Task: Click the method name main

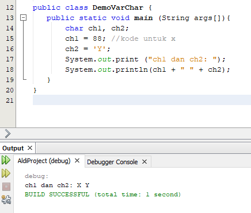Action: 143,18
